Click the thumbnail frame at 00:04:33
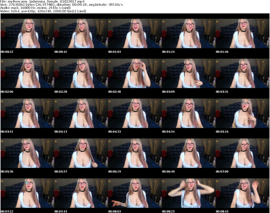This screenshot has height=213, width=270. click(135, 113)
